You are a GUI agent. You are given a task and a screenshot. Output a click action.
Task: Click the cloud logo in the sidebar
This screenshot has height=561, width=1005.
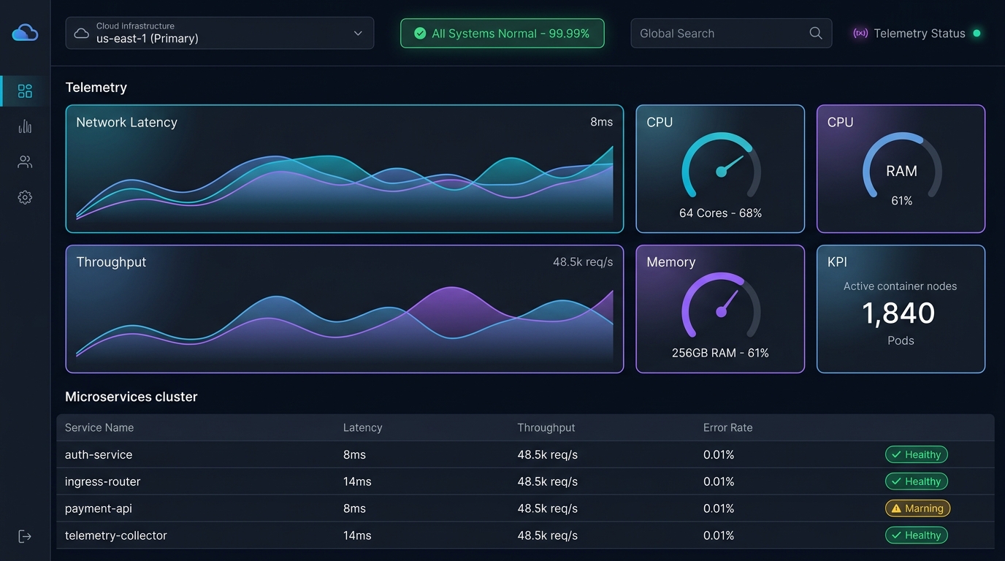pyautogui.click(x=25, y=33)
